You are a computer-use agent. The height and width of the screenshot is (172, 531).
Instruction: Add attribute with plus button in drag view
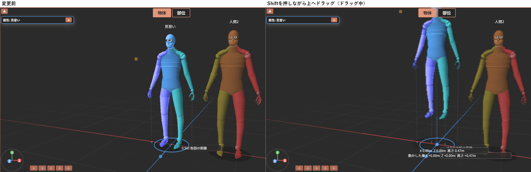(x=334, y=20)
